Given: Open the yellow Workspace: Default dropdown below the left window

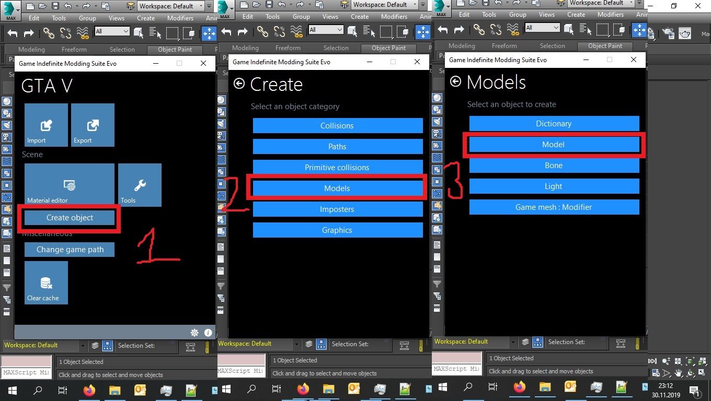Looking at the screenshot, I should [44, 345].
